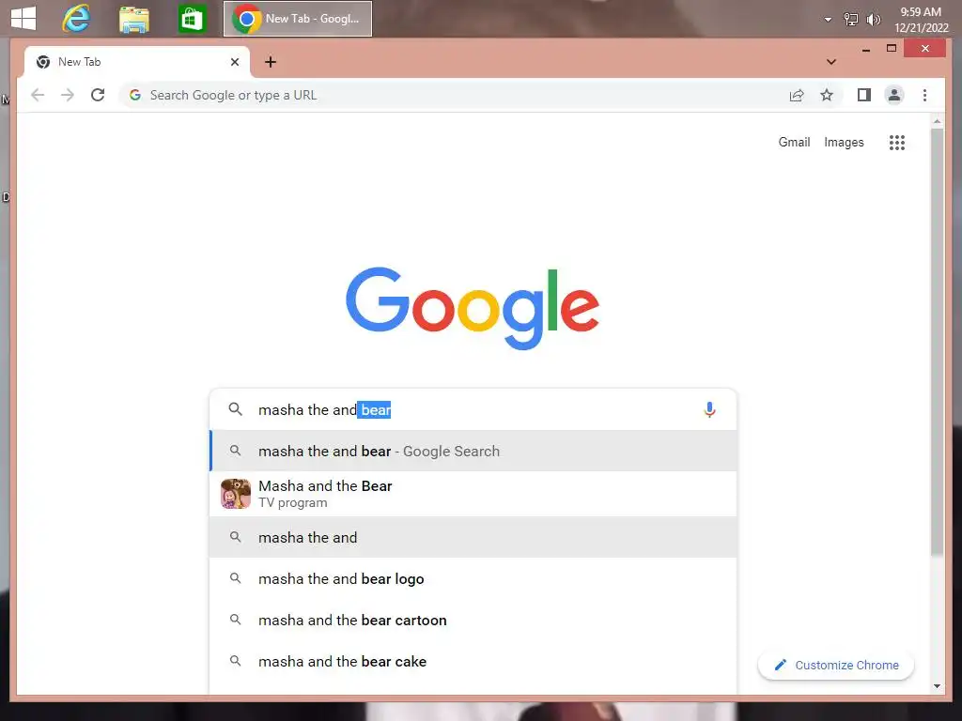Show hidden system tray icons
Screen dimensions: 962x721
click(828, 20)
